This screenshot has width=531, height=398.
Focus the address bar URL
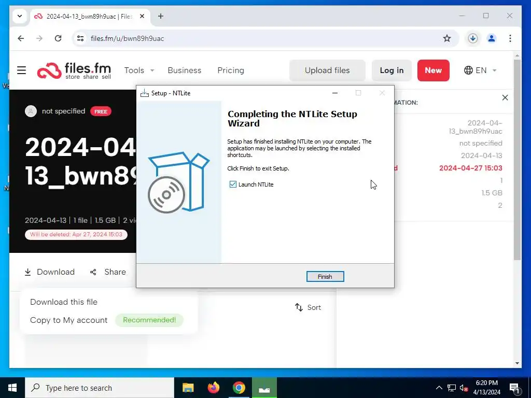click(128, 38)
